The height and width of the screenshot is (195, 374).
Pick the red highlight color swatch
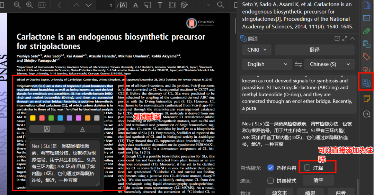pos(42,118)
